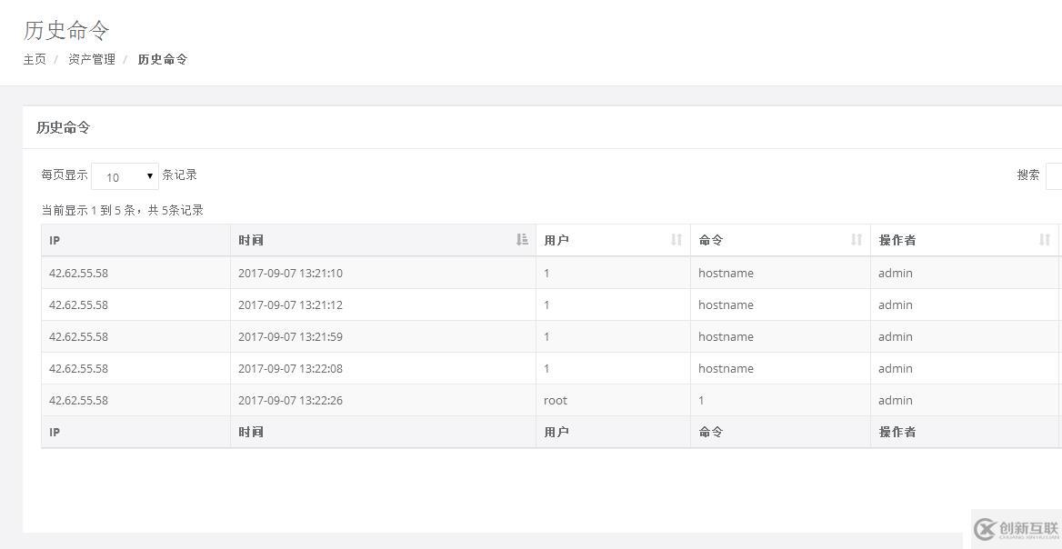Viewport: 1062px width, 549px height.
Task: Click the sort icon in 用户 column header
Action: pos(676,240)
